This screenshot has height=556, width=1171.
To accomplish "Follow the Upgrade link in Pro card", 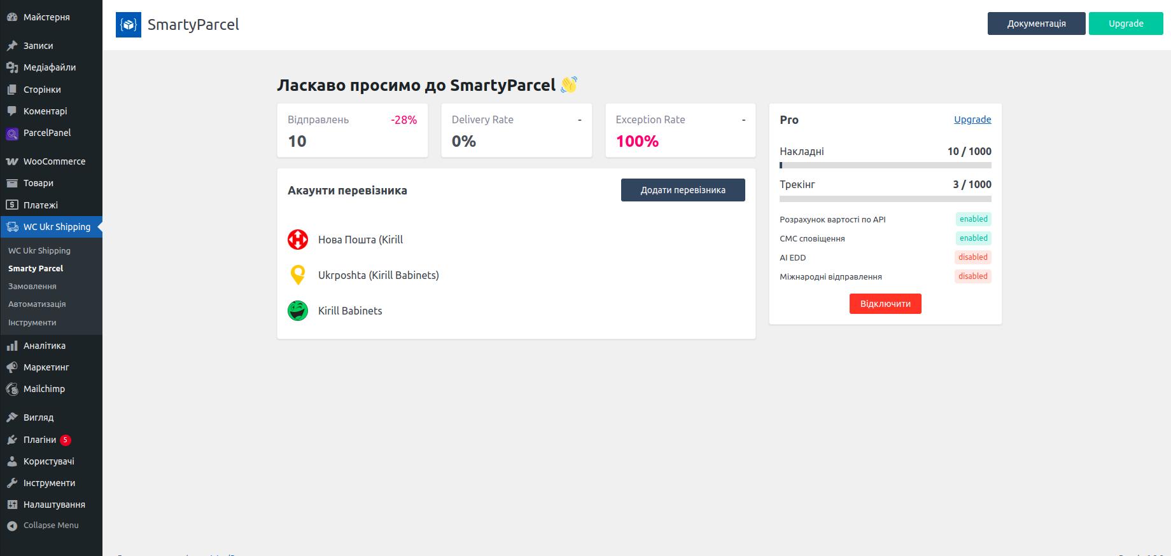I will [x=972, y=119].
